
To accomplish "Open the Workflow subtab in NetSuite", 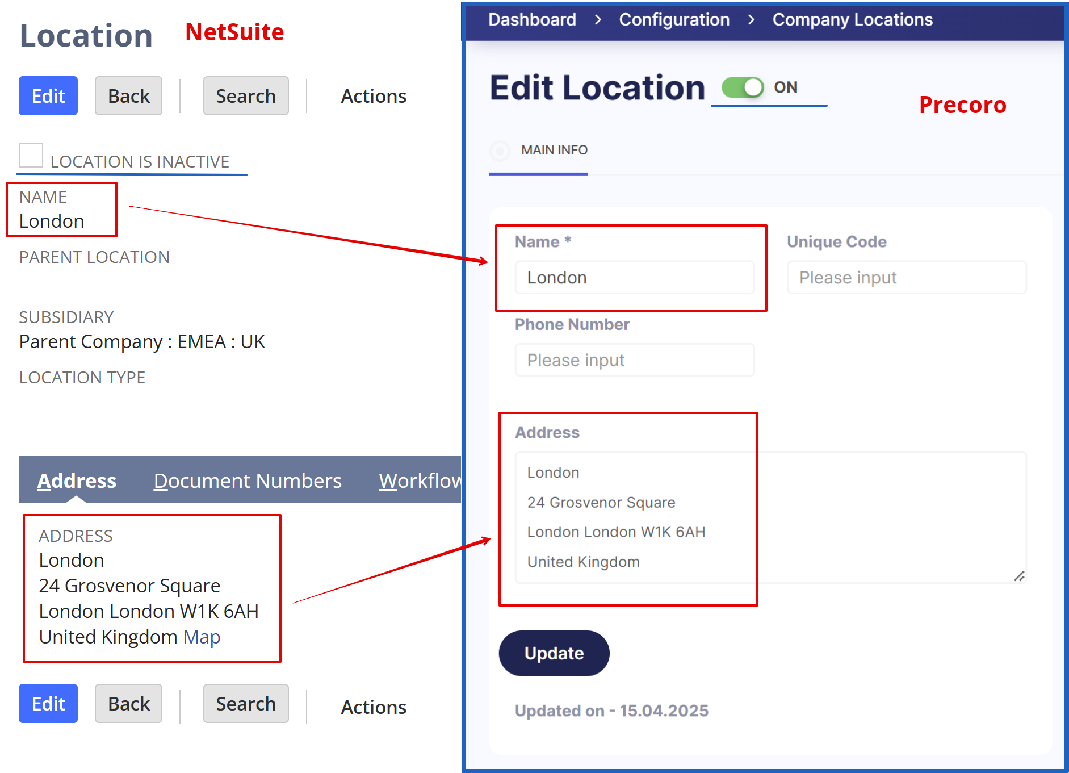I will click(x=420, y=480).
